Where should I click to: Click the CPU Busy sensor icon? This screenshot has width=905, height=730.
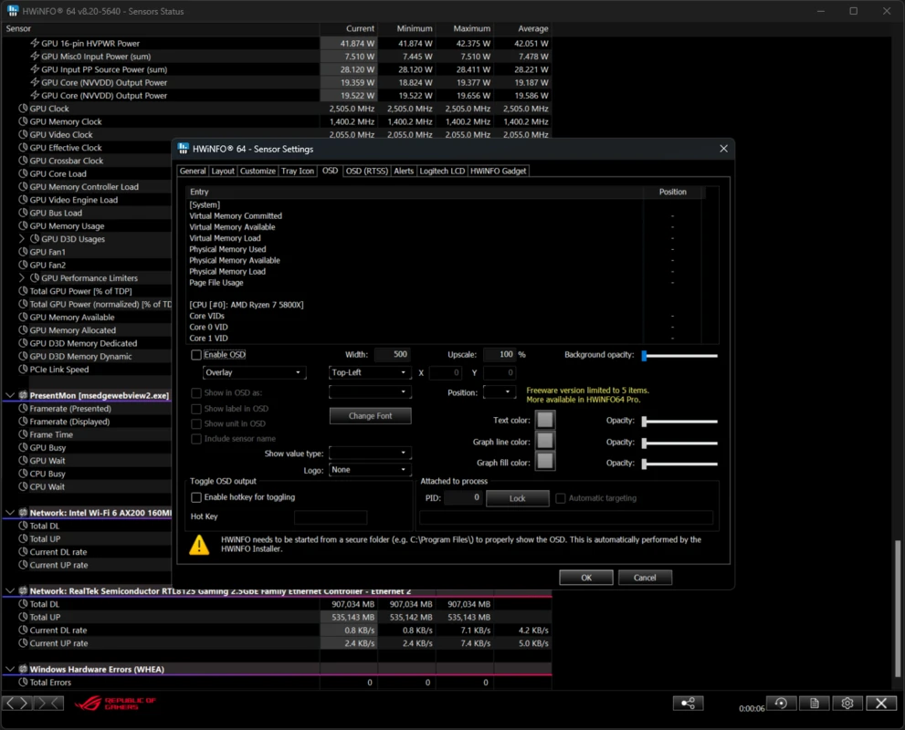pyautogui.click(x=23, y=474)
